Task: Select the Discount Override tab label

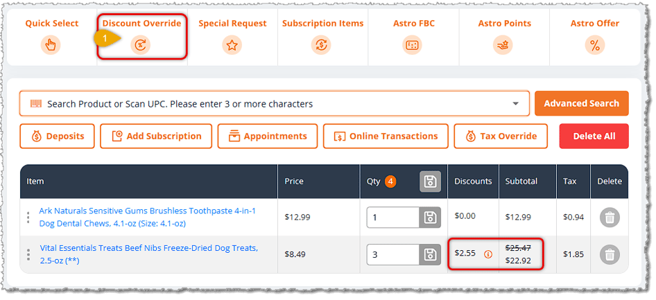Action: coord(142,24)
